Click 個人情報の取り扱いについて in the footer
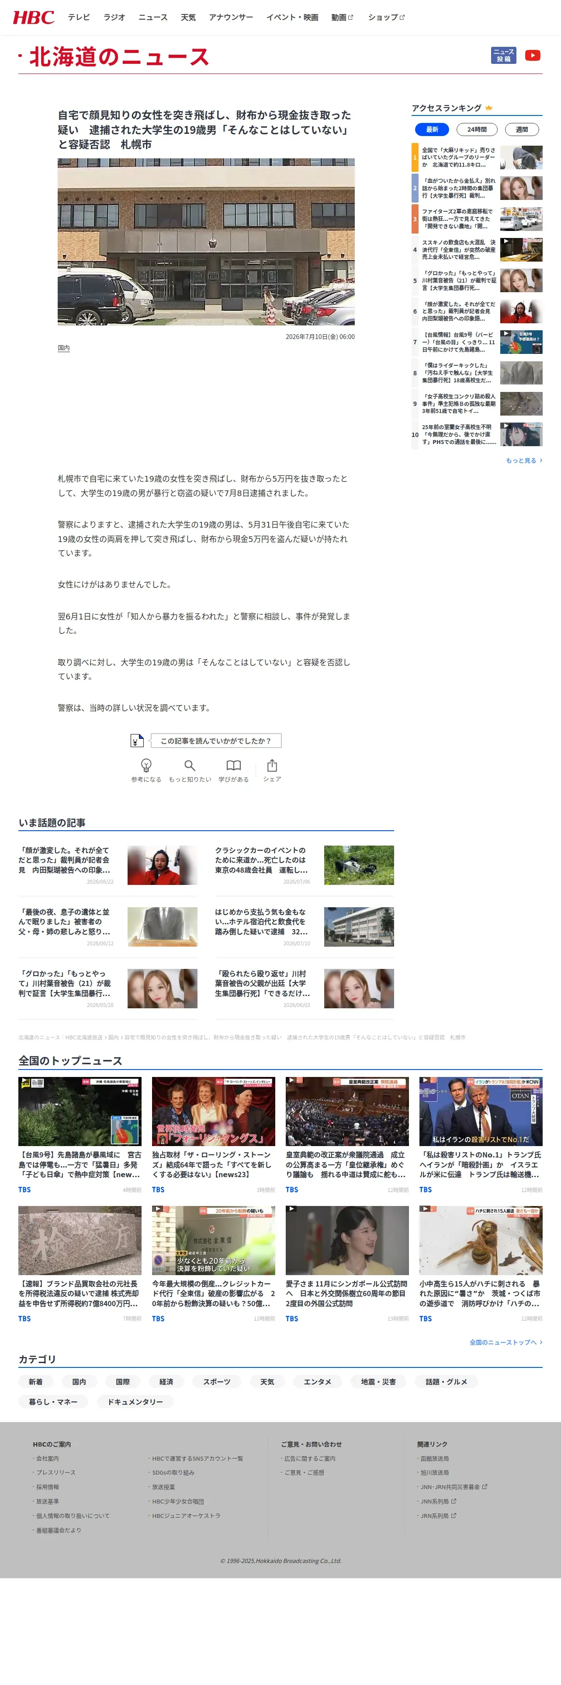The image size is (561, 1685). point(73,1516)
